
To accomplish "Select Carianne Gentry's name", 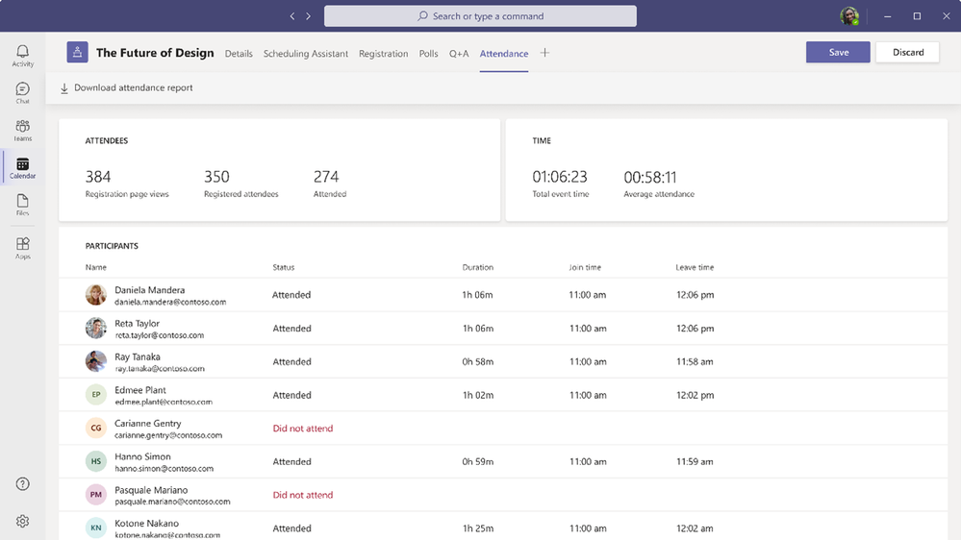I will 148,423.
